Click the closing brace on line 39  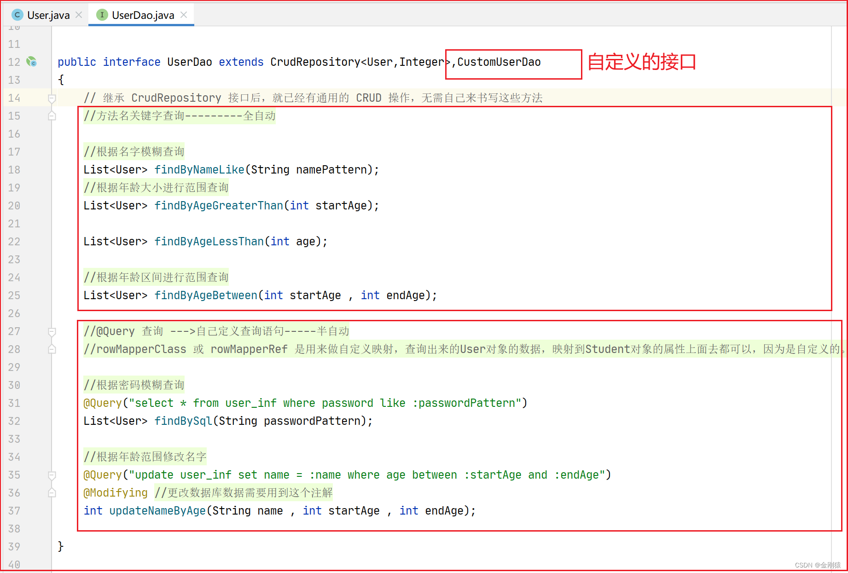coord(61,546)
